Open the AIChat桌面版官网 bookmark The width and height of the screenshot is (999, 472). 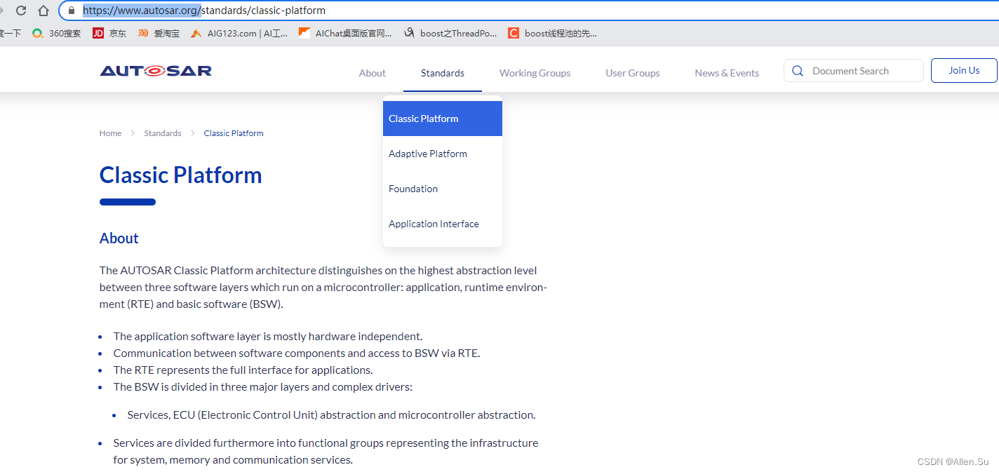[x=345, y=33]
